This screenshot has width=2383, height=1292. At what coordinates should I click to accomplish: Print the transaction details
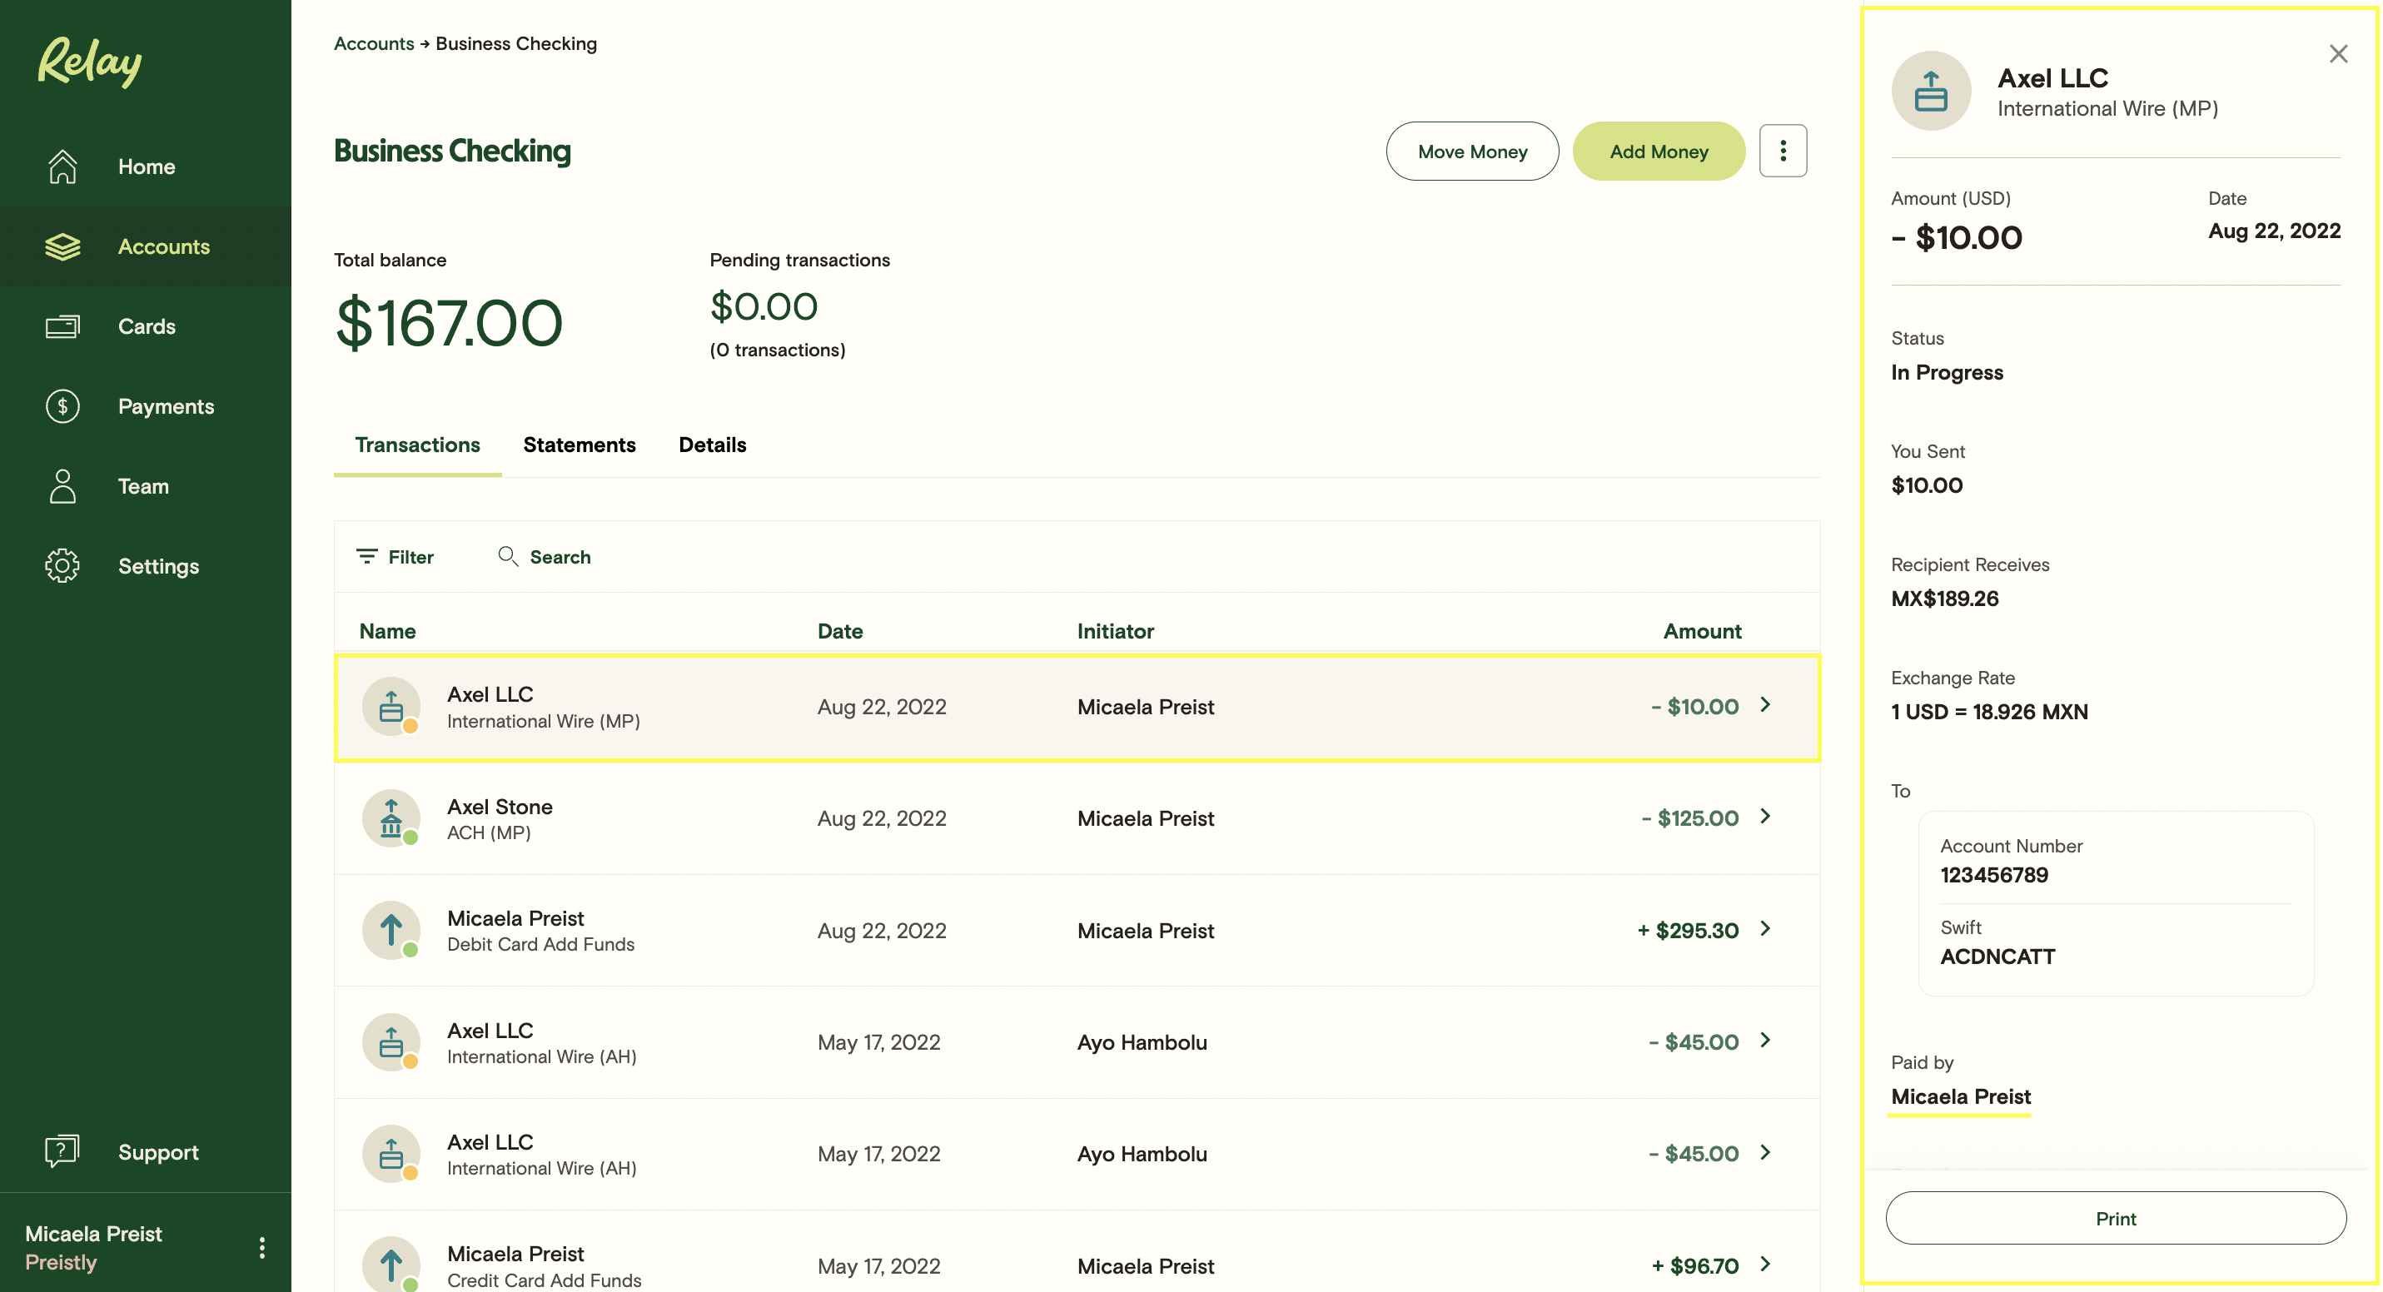coord(2116,1218)
